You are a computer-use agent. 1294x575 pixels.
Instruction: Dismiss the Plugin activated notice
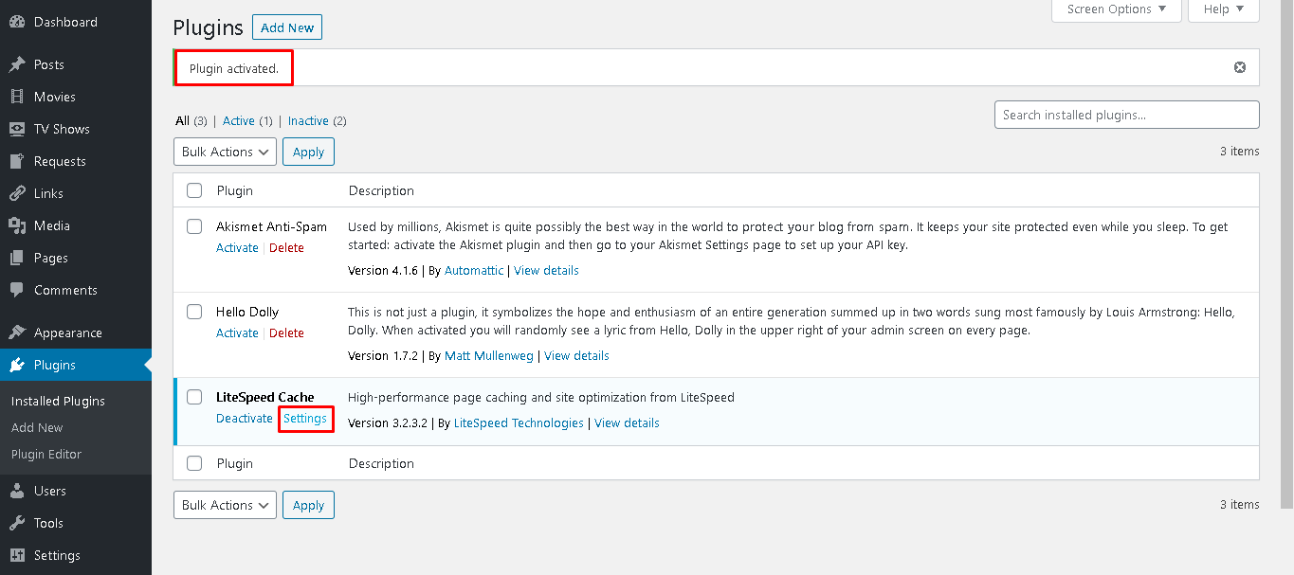pos(1240,67)
